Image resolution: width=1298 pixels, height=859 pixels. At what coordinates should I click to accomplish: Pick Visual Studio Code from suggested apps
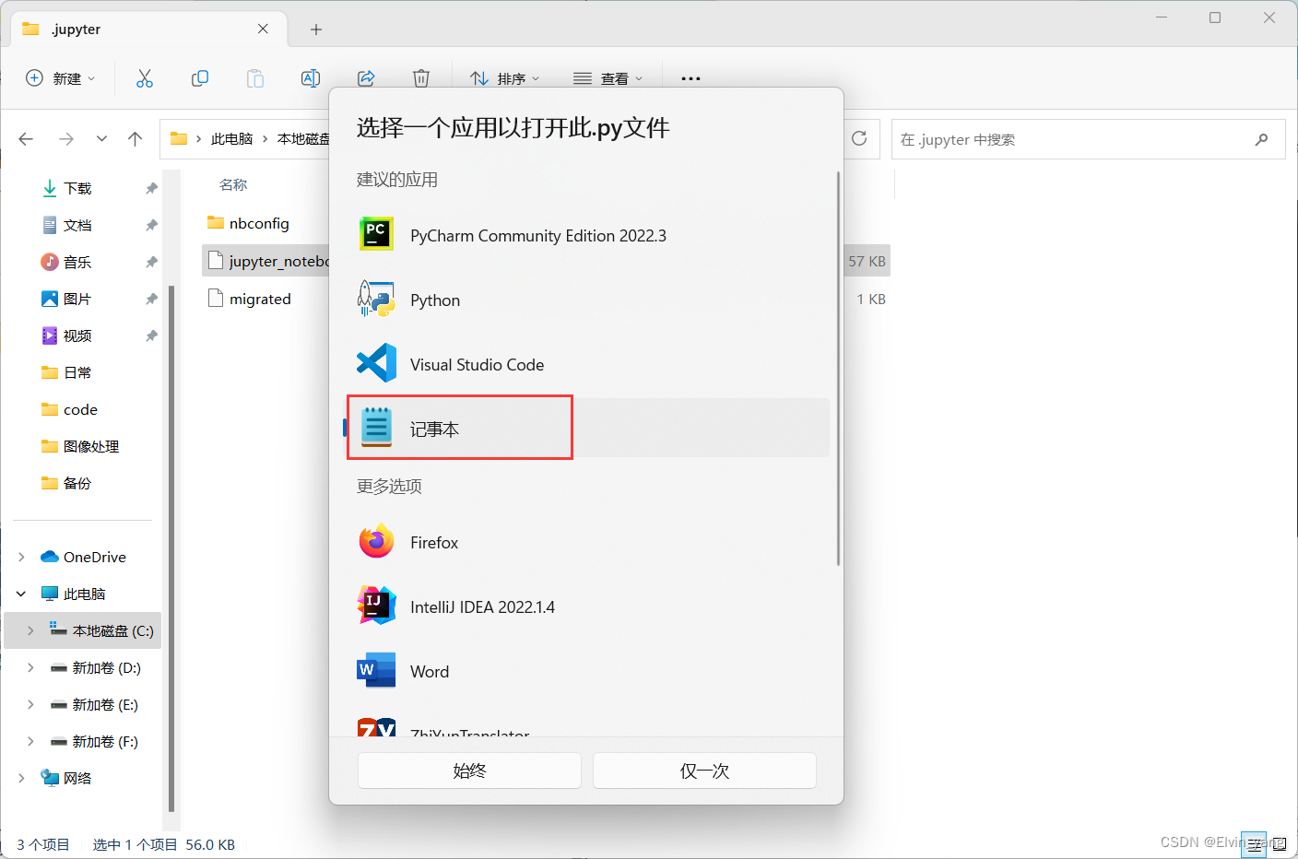(587, 364)
